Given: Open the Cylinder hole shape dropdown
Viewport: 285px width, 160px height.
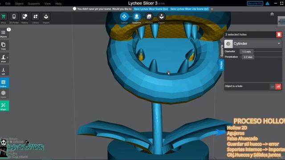Looking at the screenshot, I should coord(253,44).
